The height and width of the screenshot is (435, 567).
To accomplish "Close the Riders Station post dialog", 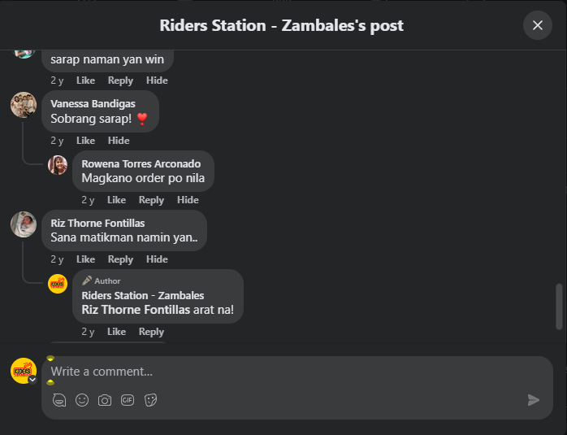I will pos(537,25).
